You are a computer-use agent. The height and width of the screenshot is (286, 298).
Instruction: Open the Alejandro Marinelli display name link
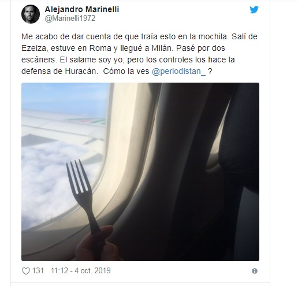tap(82, 9)
